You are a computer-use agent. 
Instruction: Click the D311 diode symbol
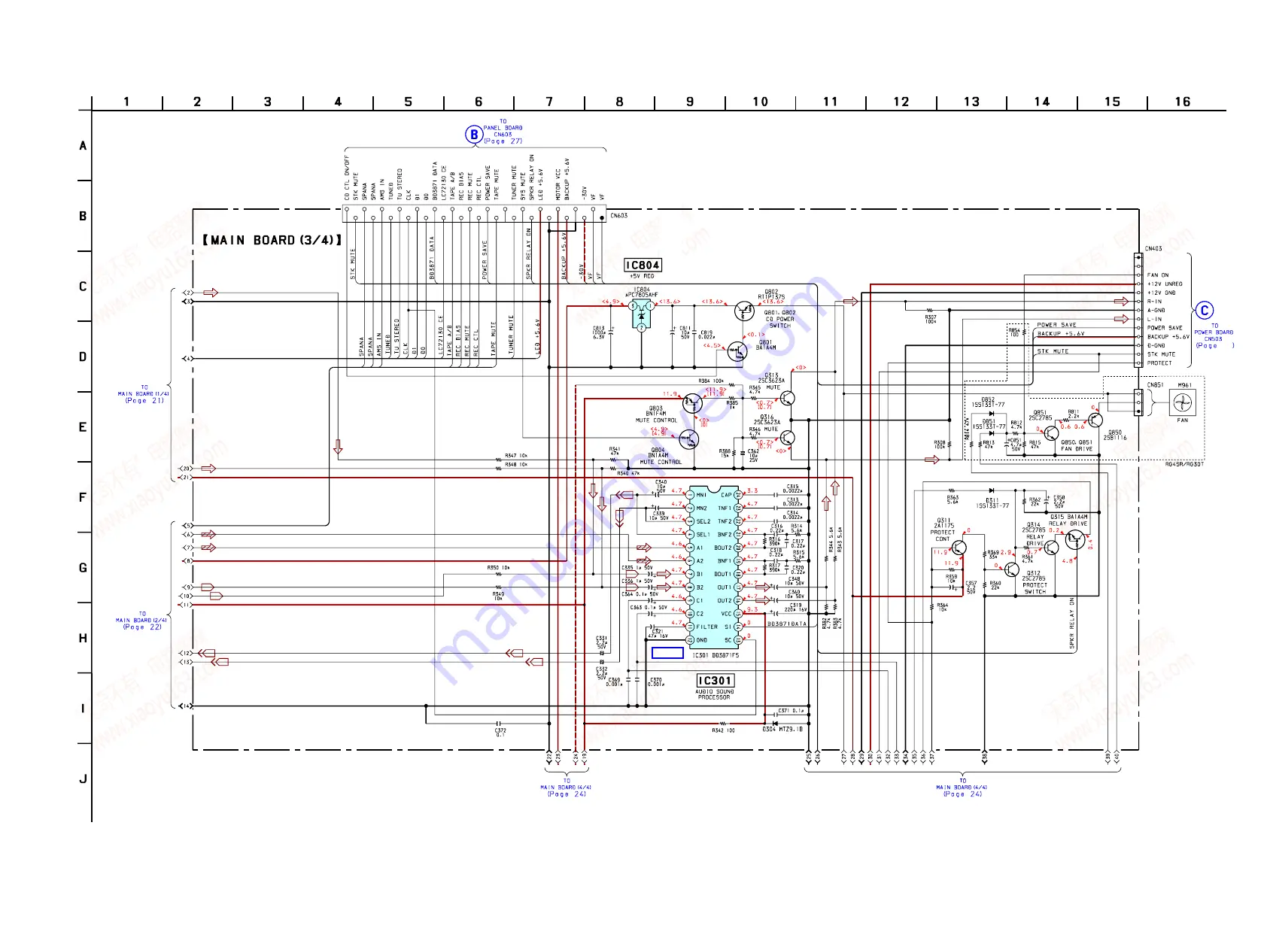coord(992,490)
